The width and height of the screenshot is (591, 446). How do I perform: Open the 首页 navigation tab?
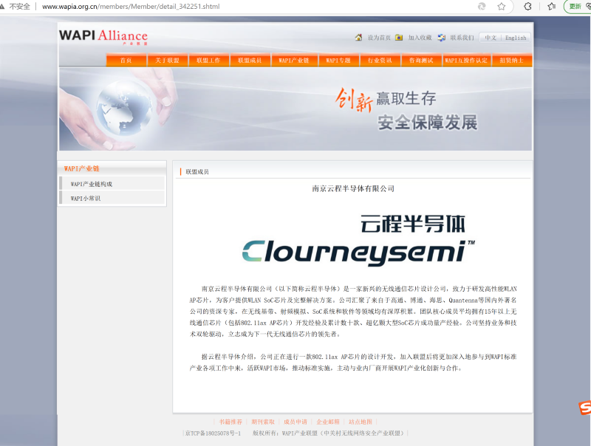pyautogui.click(x=126, y=61)
